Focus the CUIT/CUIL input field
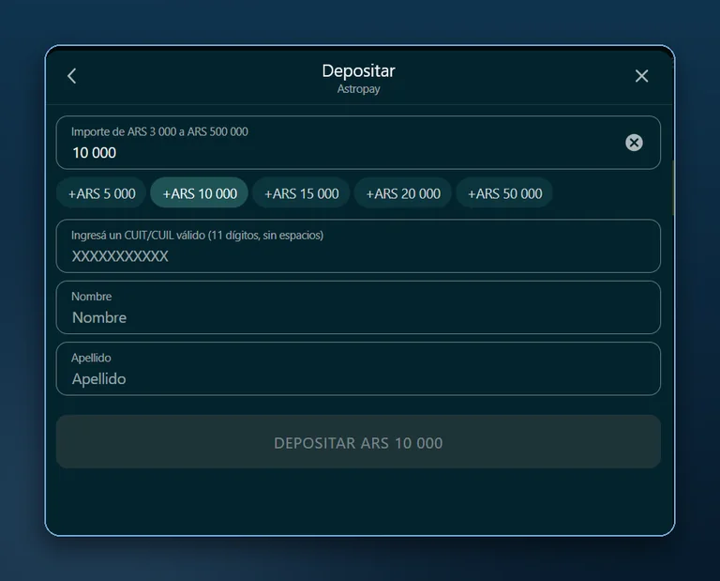This screenshot has height=581, width=720. (x=358, y=246)
